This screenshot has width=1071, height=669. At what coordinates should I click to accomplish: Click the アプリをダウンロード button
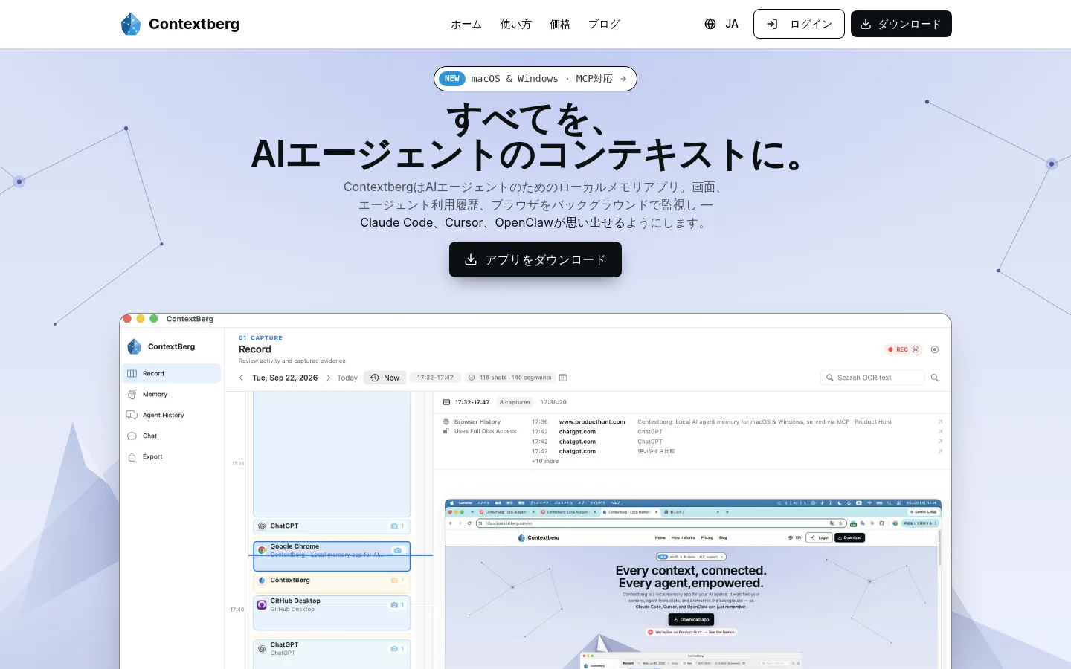point(535,259)
